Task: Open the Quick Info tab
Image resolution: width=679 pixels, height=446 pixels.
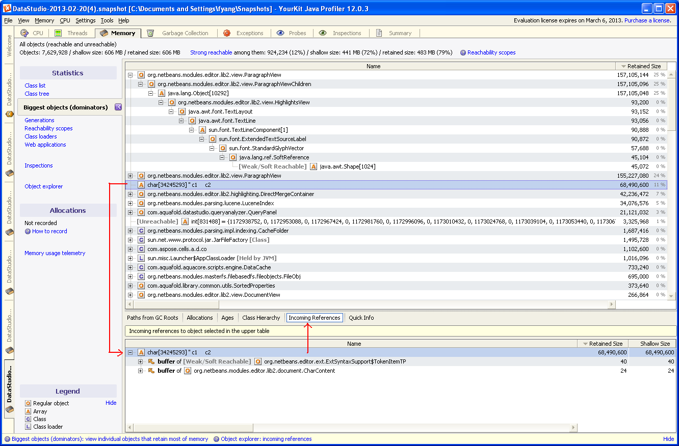Action: pos(361,318)
